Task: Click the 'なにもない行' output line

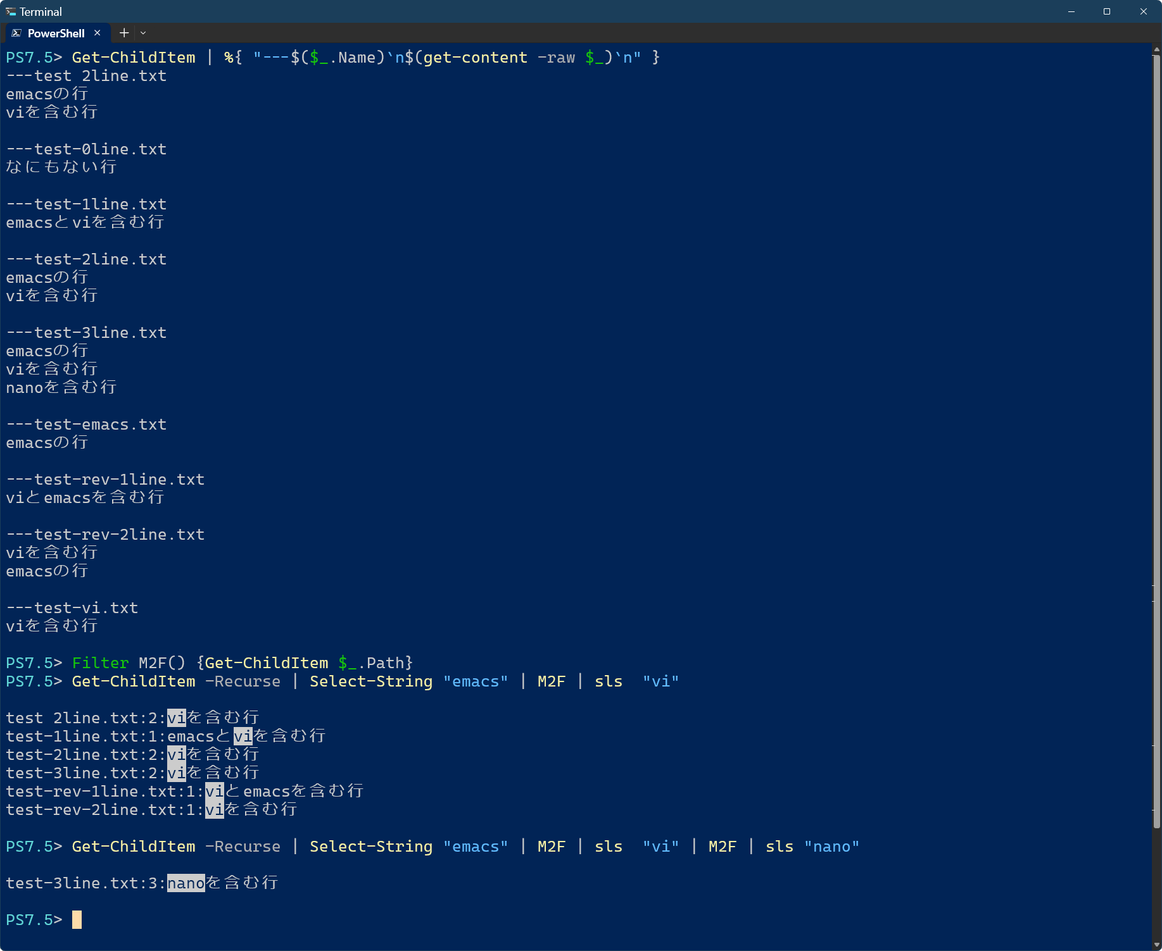Action: click(x=61, y=167)
